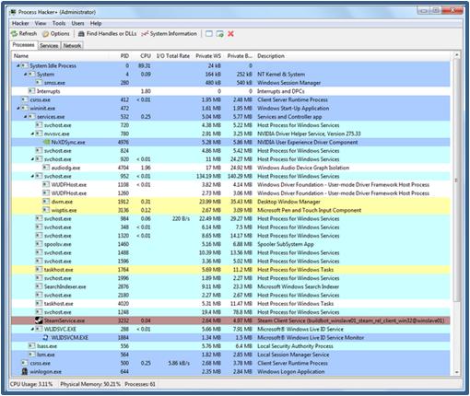470x396 pixels.
Task: Collapse the System Idle Process tree node
Action: coord(18,65)
